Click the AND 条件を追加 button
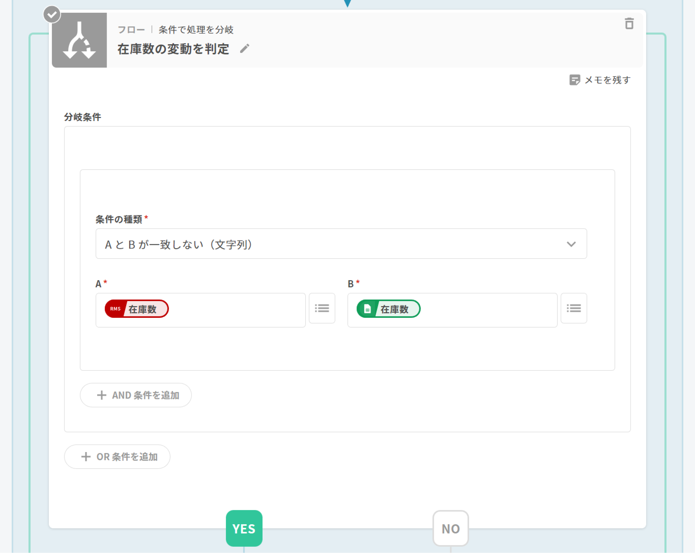 tap(136, 395)
